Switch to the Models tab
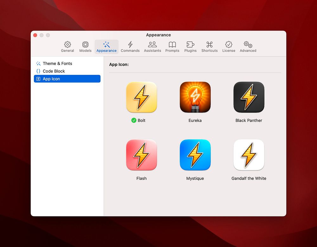 coord(85,47)
